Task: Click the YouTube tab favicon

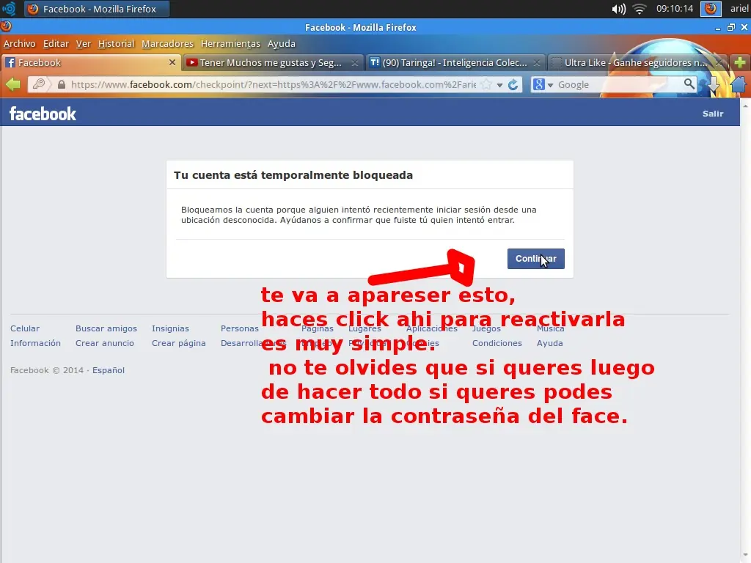Action: tap(192, 63)
